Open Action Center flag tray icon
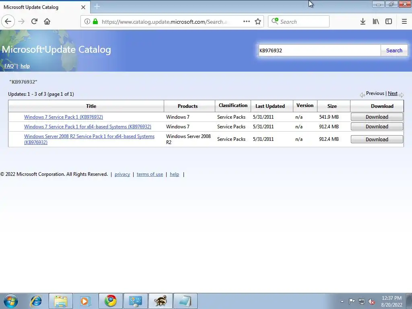 click(352, 301)
